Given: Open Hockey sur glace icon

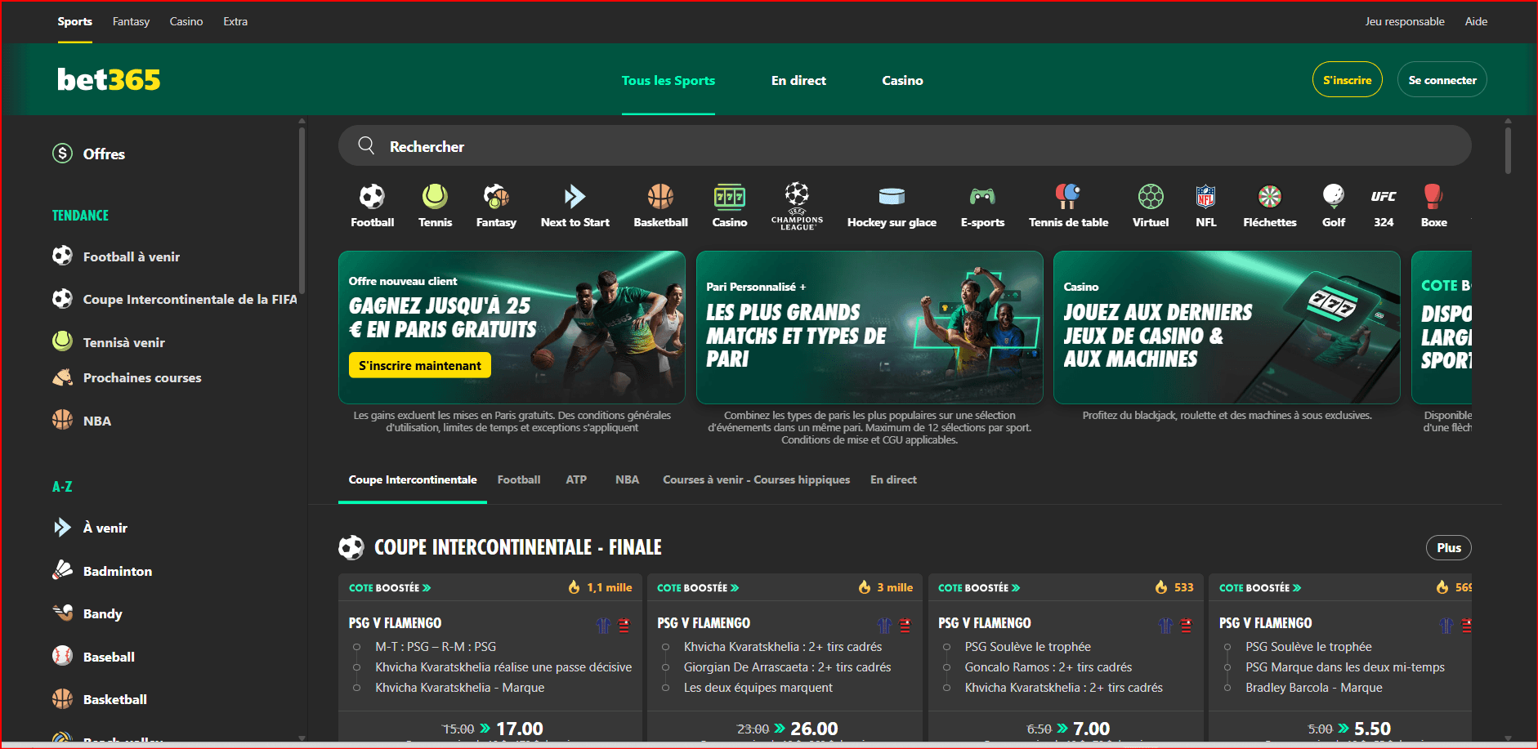Looking at the screenshot, I should coord(892,197).
